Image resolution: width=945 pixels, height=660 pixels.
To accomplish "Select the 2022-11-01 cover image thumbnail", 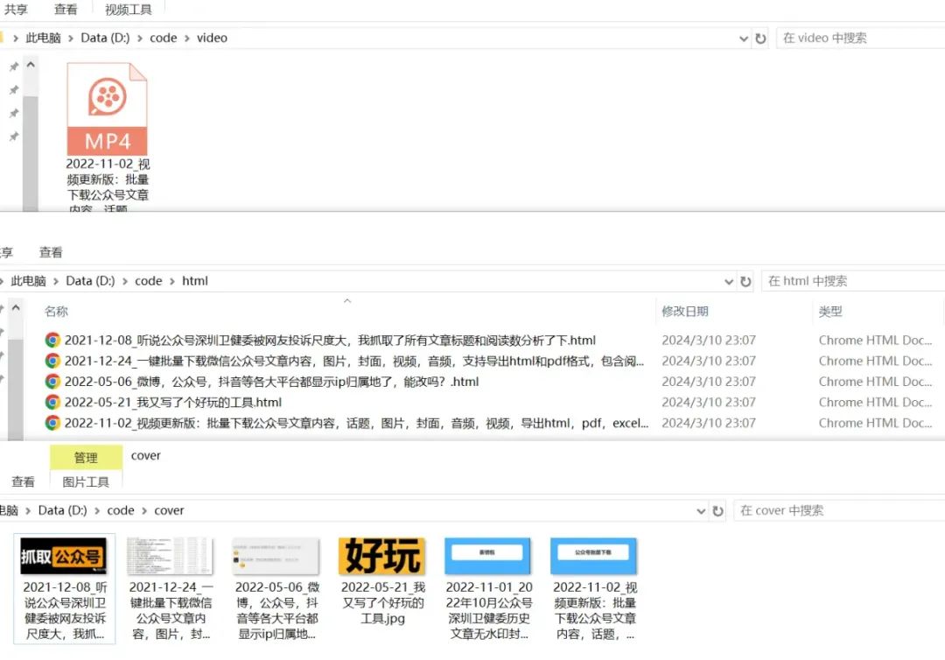I will point(488,556).
